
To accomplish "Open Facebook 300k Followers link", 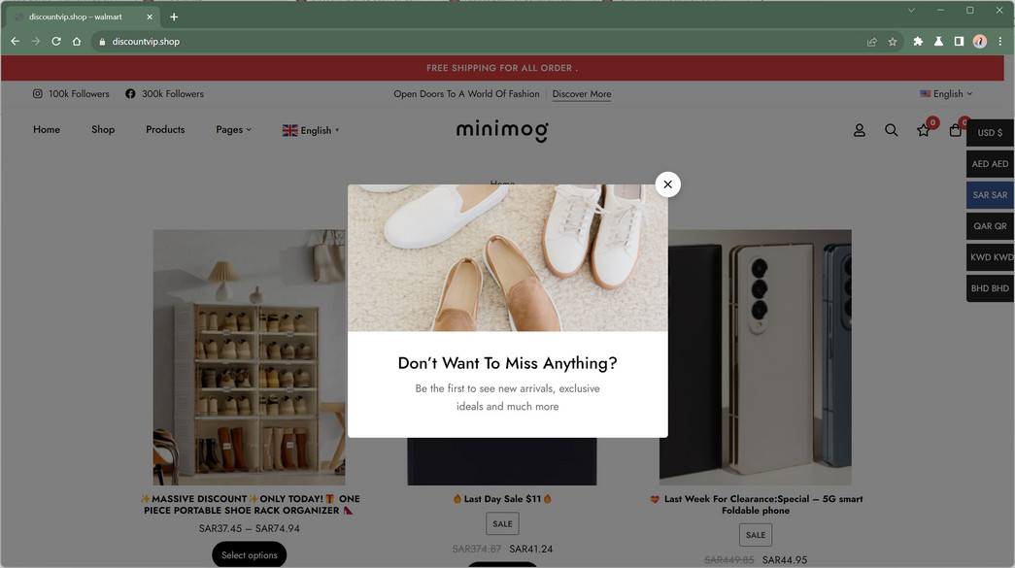I will tap(164, 94).
